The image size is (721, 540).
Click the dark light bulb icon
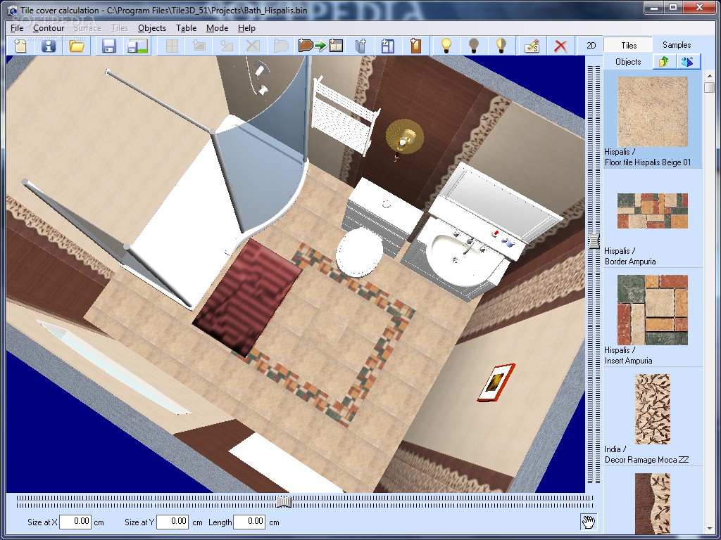pos(474,46)
